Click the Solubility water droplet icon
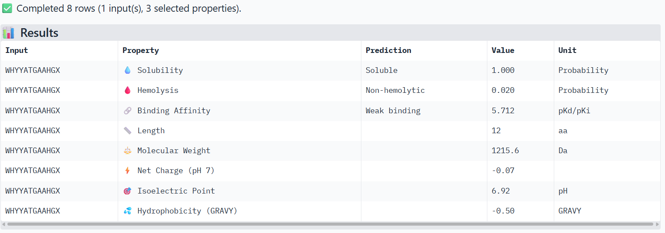Screen dimensions: 665x233 click(x=127, y=70)
